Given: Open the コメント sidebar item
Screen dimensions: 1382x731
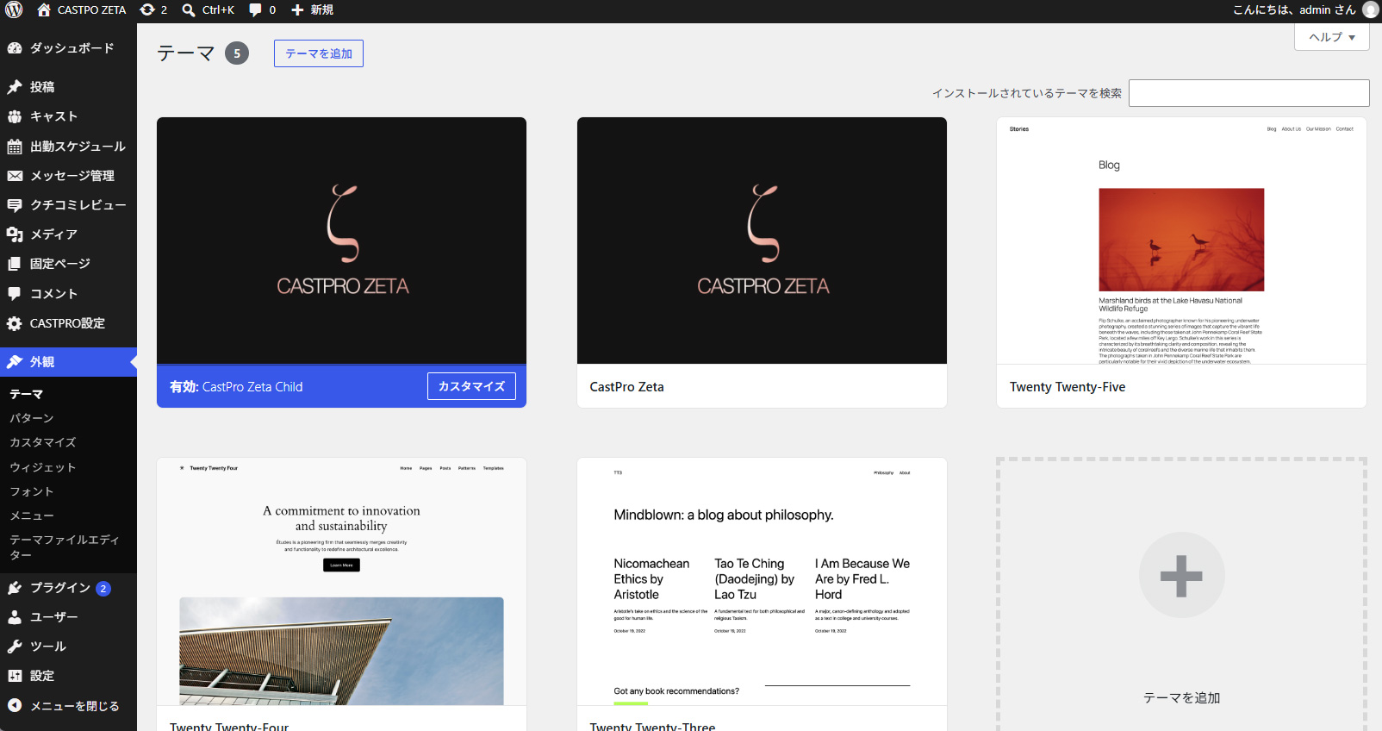Looking at the screenshot, I should coord(68,294).
